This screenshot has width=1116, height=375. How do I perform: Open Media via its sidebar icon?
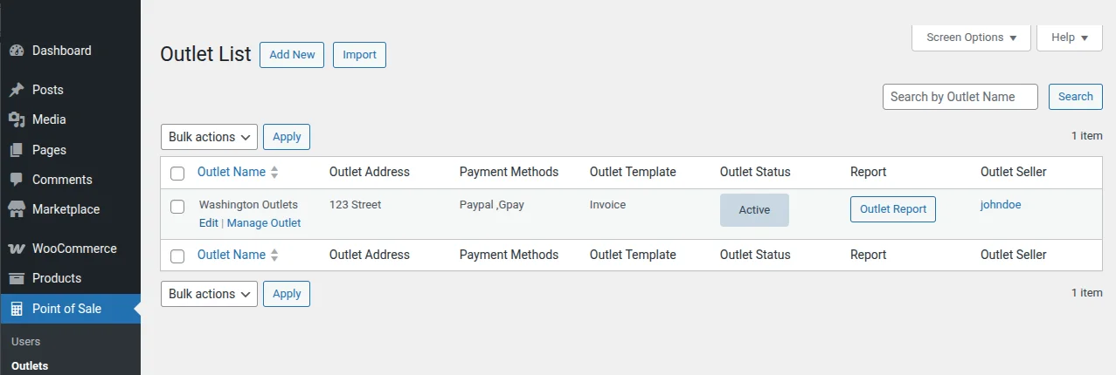point(17,119)
